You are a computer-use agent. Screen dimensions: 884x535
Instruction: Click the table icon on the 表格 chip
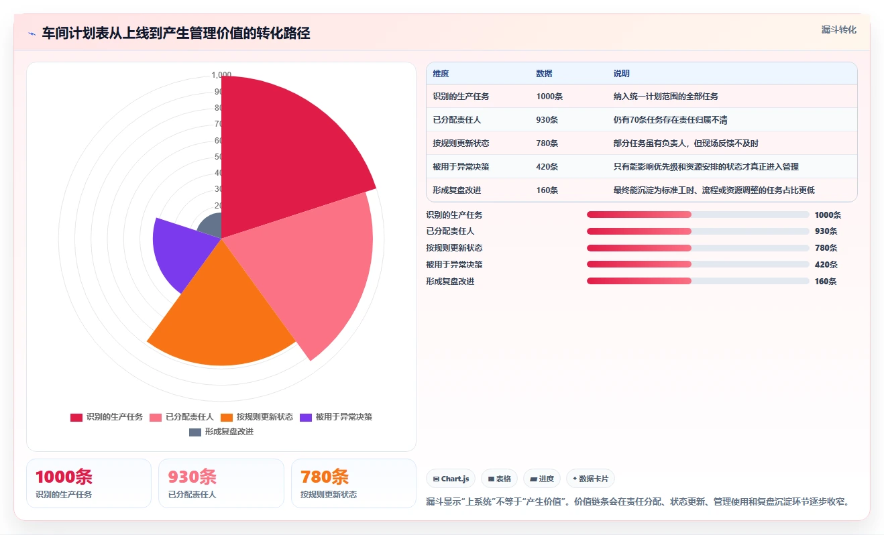[x=491, y=479]
